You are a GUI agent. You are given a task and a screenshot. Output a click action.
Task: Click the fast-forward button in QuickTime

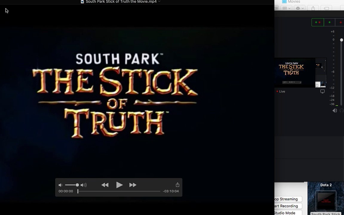pos(133,185)
